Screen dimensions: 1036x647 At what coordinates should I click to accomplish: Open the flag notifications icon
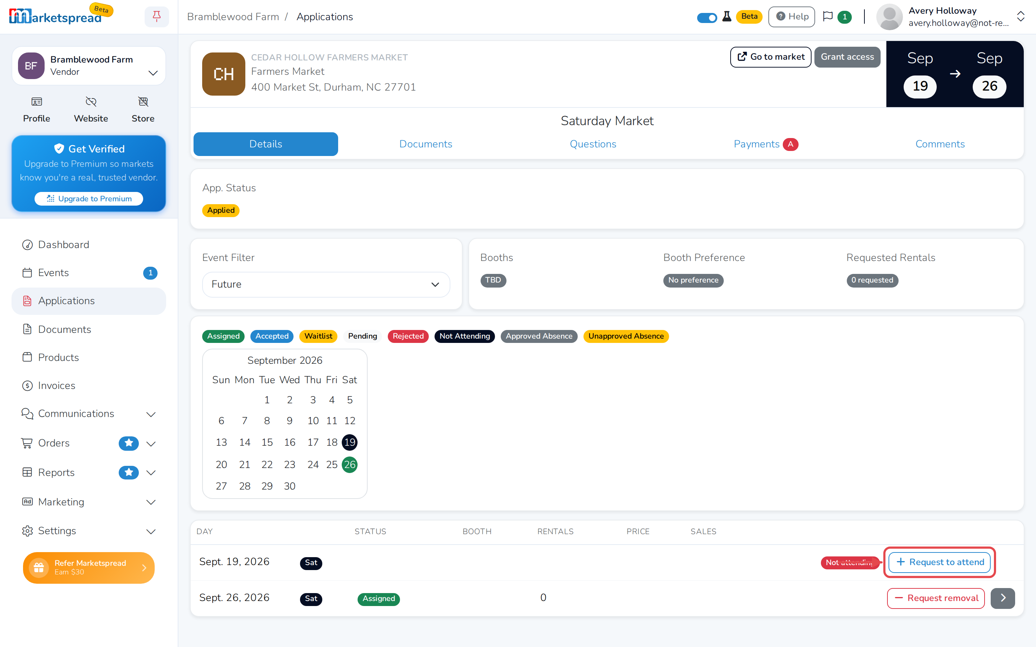[x=828, y=17]
